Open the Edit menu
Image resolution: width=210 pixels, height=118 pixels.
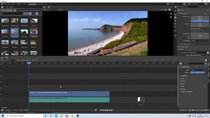[x=9, y=4]
